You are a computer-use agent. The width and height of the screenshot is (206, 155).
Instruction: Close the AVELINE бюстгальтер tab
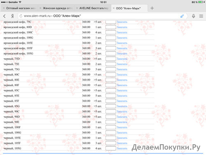[77, 8]
